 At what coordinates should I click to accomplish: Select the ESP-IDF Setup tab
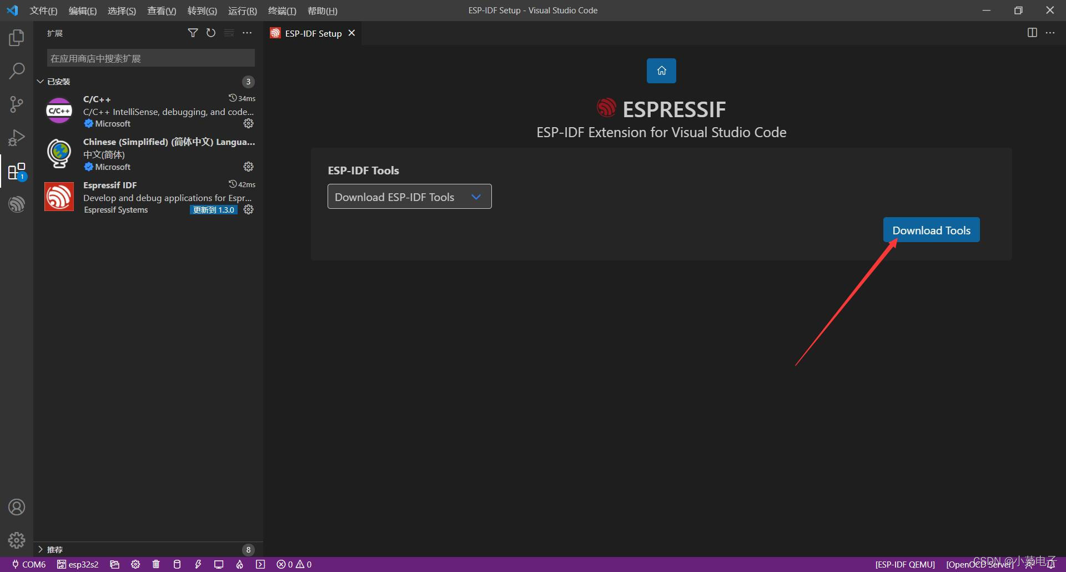click(x=313, y=33)
